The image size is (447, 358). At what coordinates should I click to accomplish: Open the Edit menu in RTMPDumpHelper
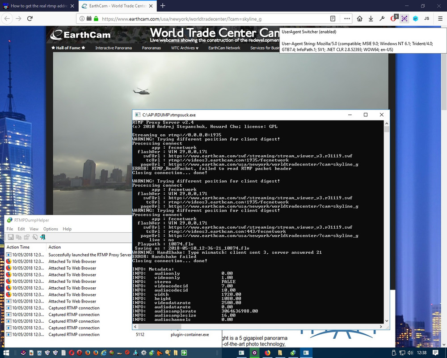[21, 229]
